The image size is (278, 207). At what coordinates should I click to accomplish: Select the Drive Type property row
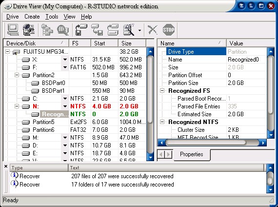click(x=212, y=52)
